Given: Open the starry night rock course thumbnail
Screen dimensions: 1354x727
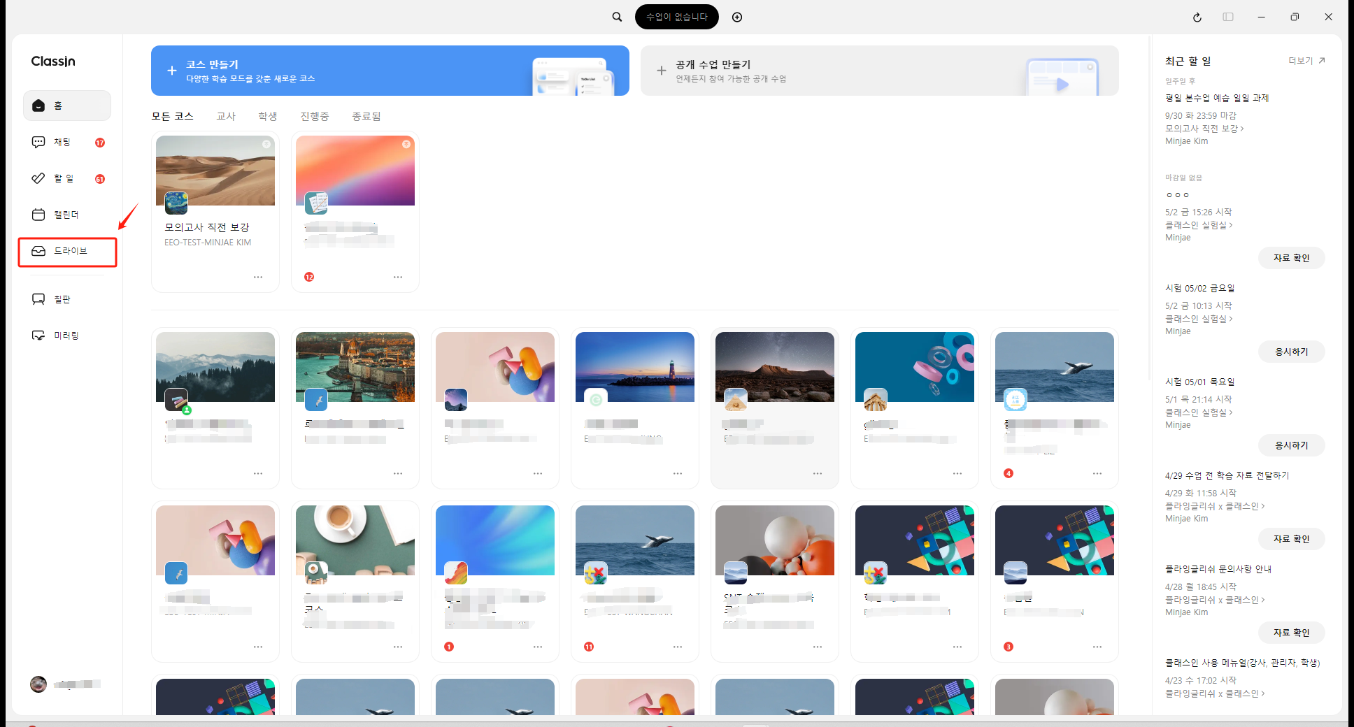Looking at the screenshot, I should pos(775,367).
